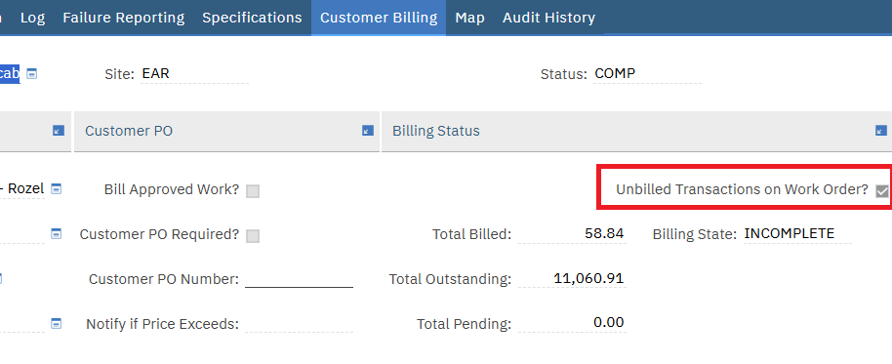
Task: Click the Notify if Price Exceeds field
Action: (x=300, y=324)
